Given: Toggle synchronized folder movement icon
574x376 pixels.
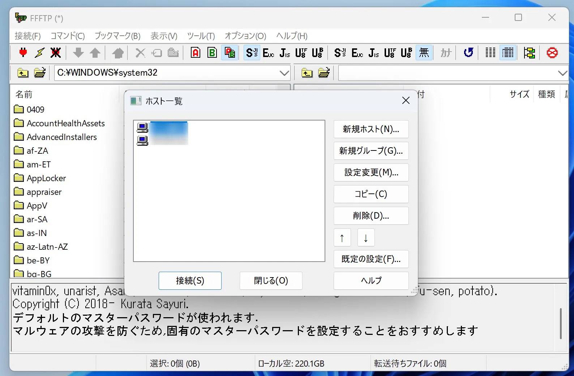Looking at the screenshot, I should click(529, 53).
